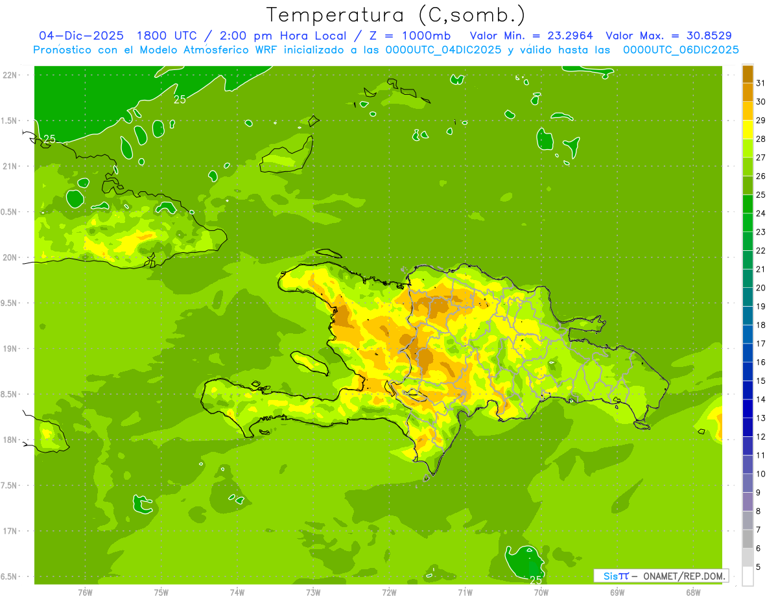Click the title 'Temperatura (C,somb.)'

pyautogui.click(x=396, y=15)
